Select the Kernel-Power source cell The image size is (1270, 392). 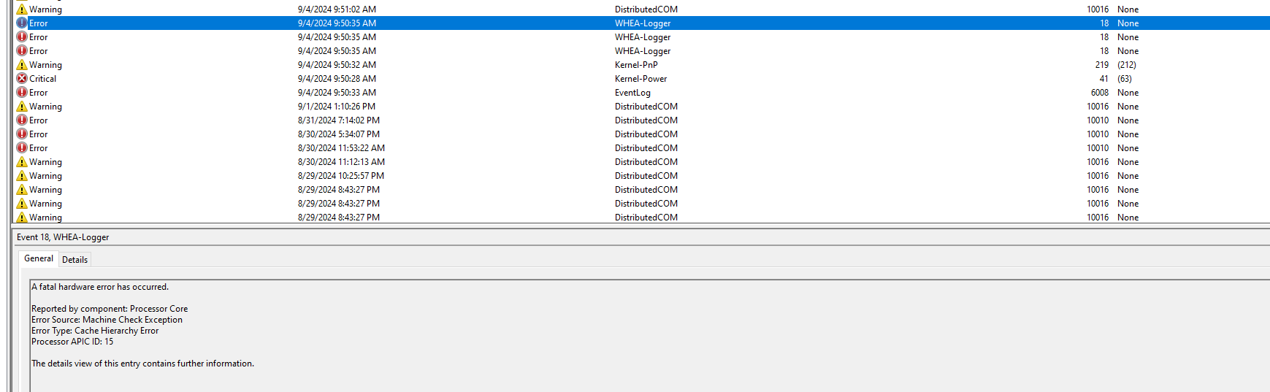point(640,79)
